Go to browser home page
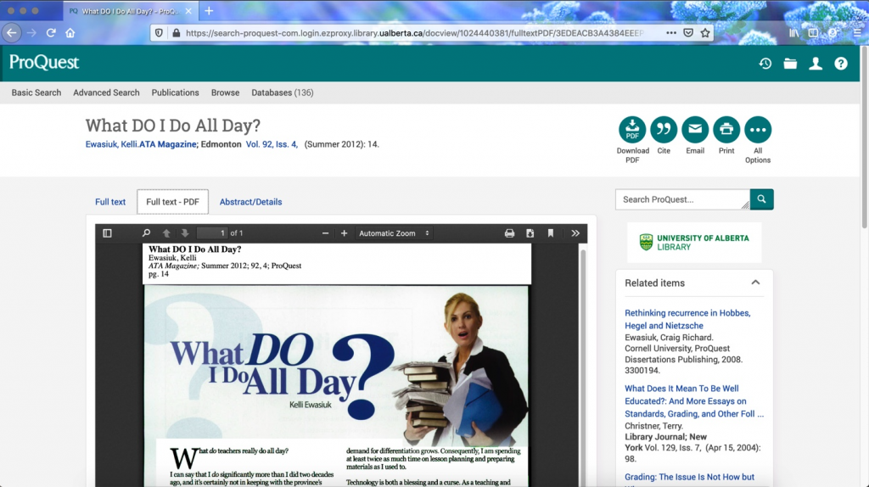The image size is (869, 487). [70, 33]
